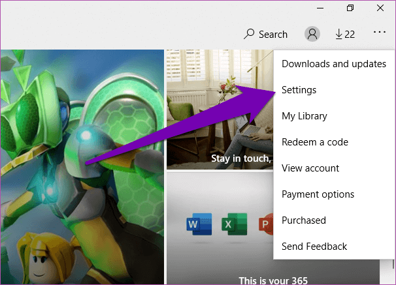Click the three-dot See more menu
Screen dimensions: 396x285
coord(379,32)
